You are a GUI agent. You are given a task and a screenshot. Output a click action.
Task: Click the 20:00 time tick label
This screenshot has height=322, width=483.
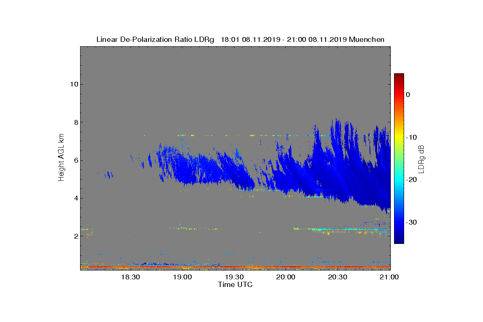pyautogui.click(x=286, y=277)
